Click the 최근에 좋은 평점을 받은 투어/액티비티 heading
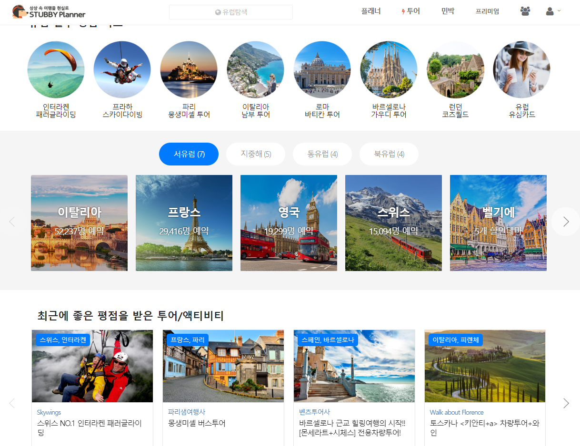The image size is (580, 446). 130,315
